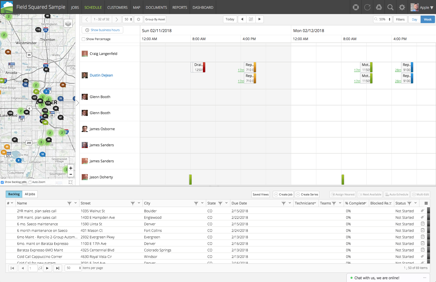Expand City column options chevron
This screenshot has height=282, width=436.
pos(202,203)
